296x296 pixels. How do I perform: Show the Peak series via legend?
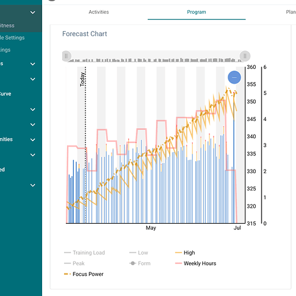point(74,263)
